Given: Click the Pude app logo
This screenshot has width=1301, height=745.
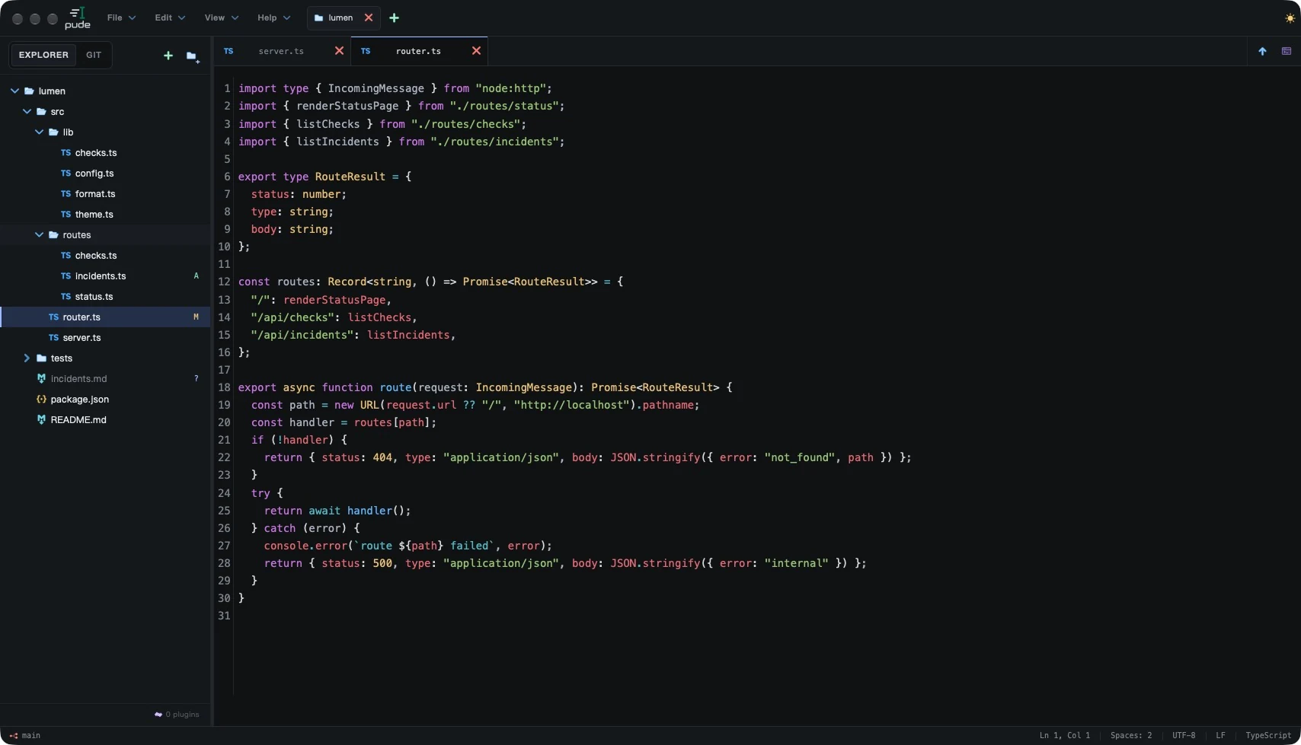Looking at the screenshot, I should 78,18.
